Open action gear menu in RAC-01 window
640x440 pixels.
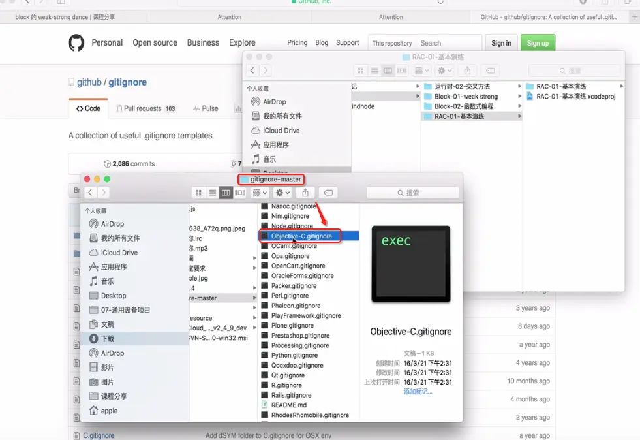444,71
